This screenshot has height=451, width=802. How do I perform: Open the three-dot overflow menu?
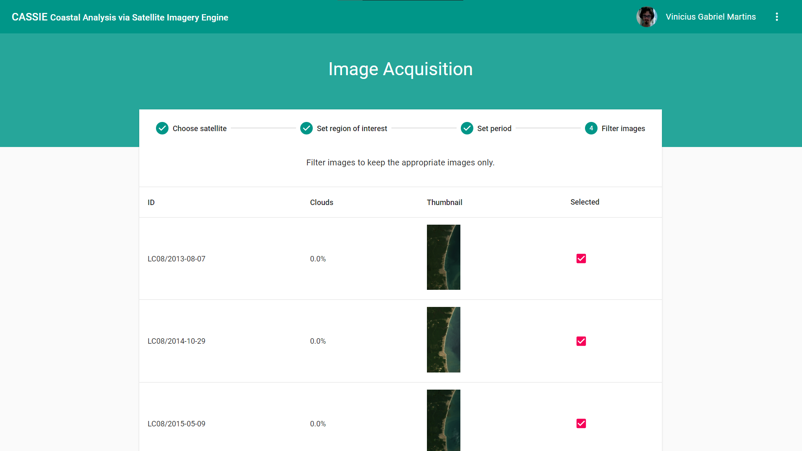coord(776,17)
